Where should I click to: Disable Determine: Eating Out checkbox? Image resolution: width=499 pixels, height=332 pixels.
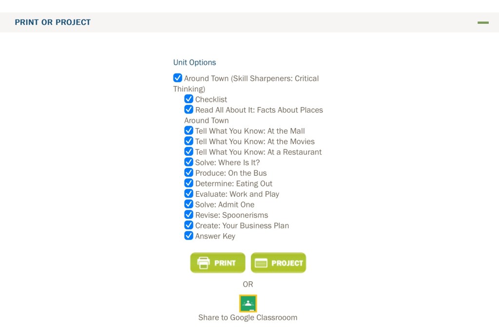[x=189, y=183]
